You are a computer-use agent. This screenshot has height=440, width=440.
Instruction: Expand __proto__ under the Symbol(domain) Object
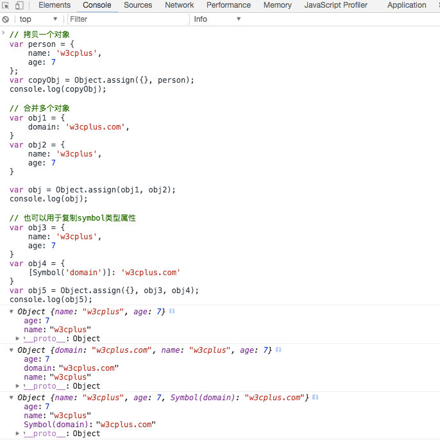17,434
